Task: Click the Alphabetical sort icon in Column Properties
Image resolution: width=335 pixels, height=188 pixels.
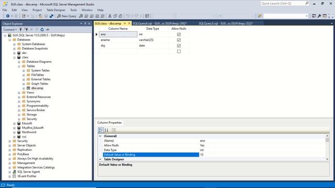Action: point(106,130)
